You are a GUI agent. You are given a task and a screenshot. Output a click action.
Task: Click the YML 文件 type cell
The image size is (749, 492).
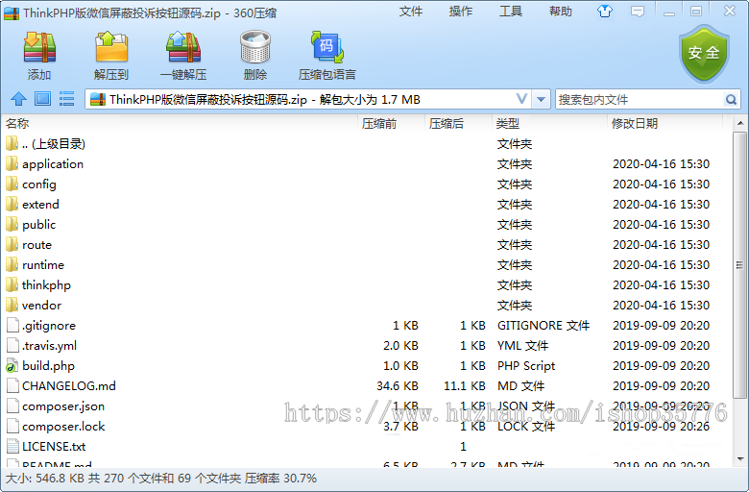pos(523,345)
